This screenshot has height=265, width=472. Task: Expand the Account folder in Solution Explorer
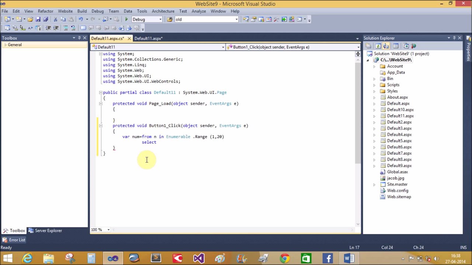click(x=374, y=66)
